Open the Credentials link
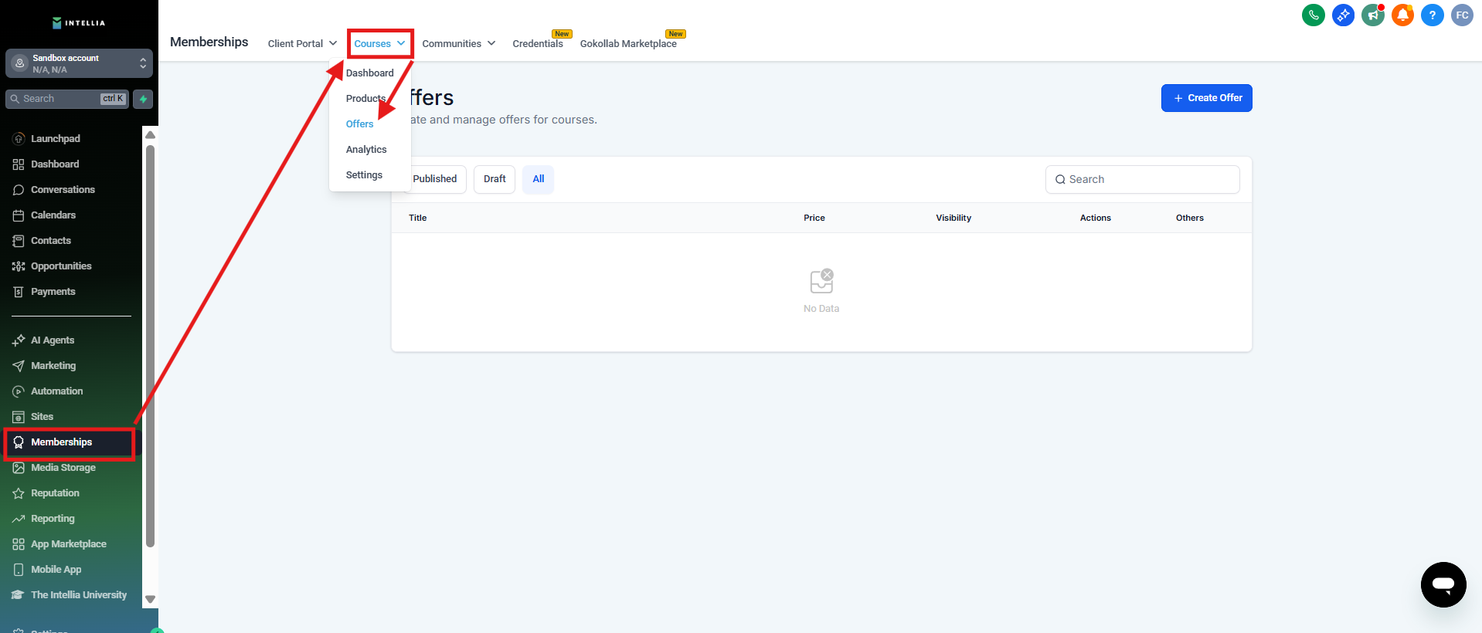The image size is (1482, 633). [x=538, y=44]
